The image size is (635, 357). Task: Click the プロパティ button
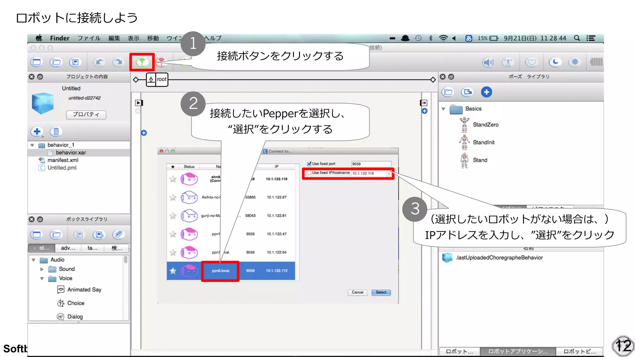pos(86,114)
